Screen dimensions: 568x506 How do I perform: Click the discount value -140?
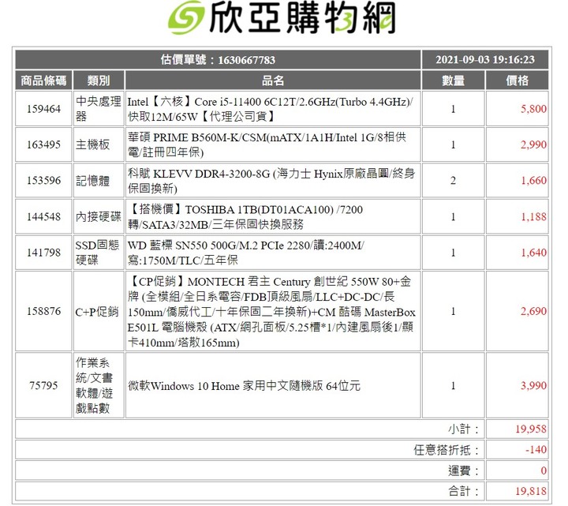pyautogui.click(x=536, y=450)
